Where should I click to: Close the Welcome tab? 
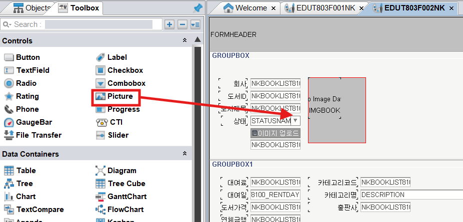tap(273, 8)
